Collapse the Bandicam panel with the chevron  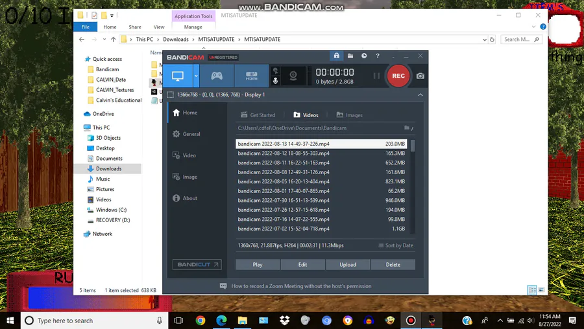[x=420, y=95]
